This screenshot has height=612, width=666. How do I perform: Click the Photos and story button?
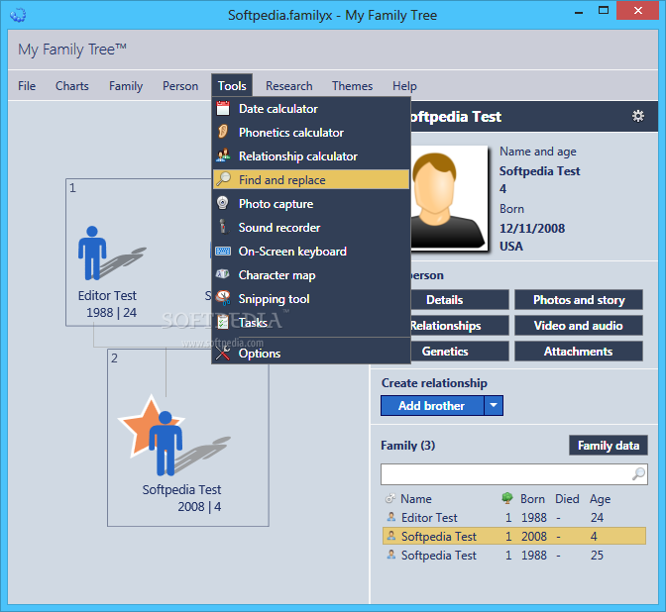pos(579,300)
